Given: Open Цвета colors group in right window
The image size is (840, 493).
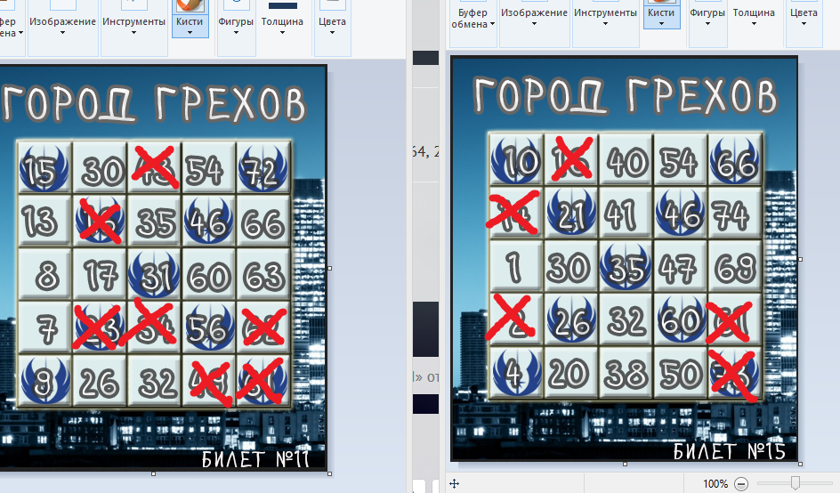Looking at the screenshot, I should click(804, 15).
